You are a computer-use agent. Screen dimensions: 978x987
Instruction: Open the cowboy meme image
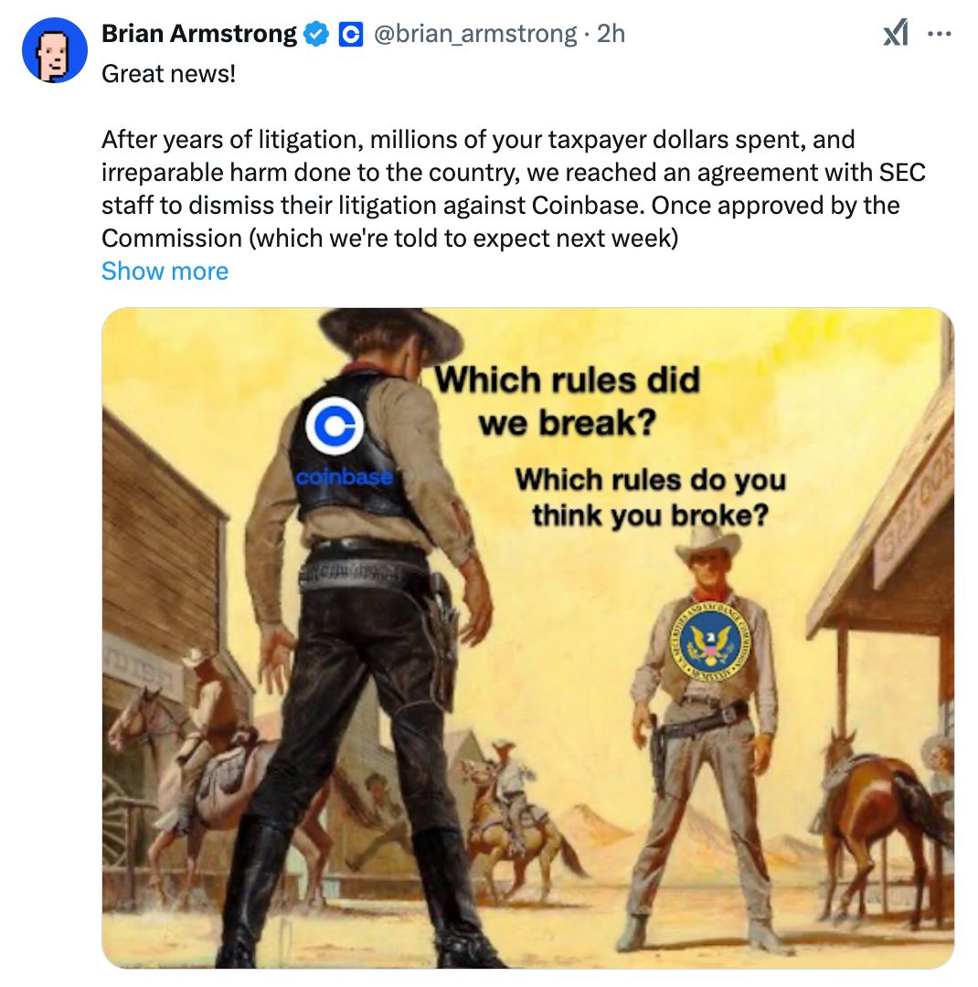527,638
